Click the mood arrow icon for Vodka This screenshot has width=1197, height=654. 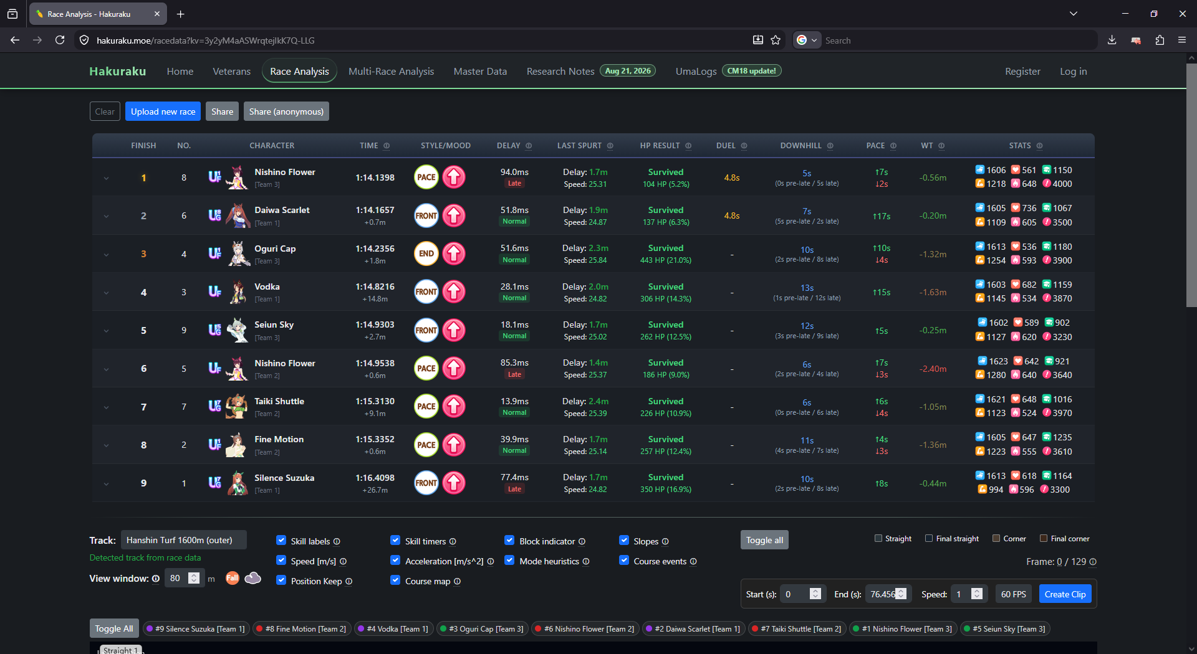point(454,291)
